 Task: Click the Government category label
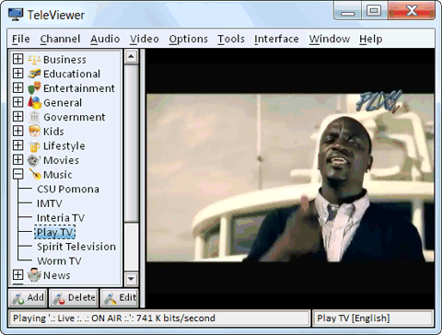75,117
